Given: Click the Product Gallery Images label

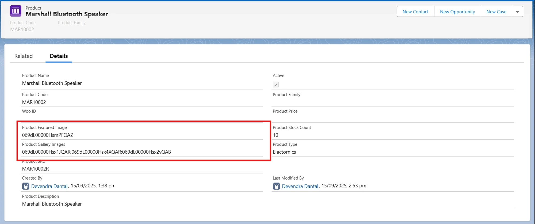Looking at the screenshot, I should pyautogui.click(x=44, y=144).
